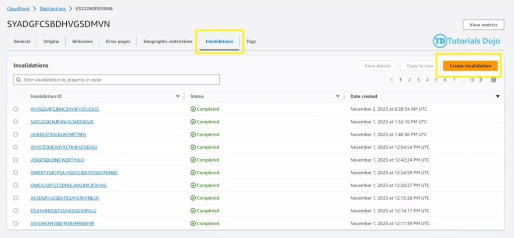Click the View metrics button

[x=483, y=25]
